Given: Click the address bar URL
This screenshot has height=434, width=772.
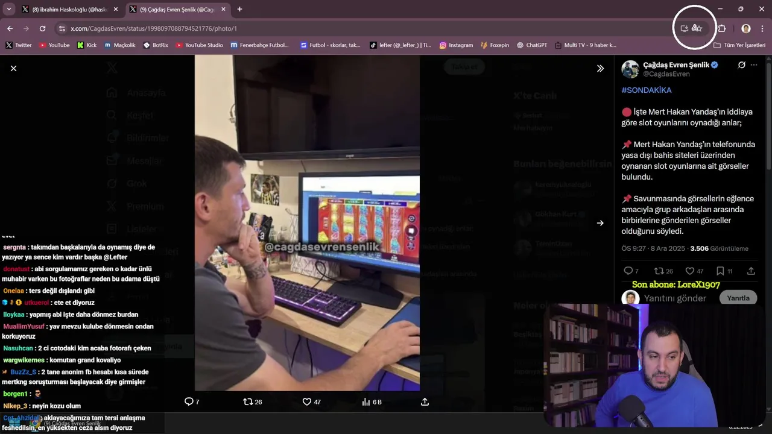Looking at the screenshot, I should 154,28.
